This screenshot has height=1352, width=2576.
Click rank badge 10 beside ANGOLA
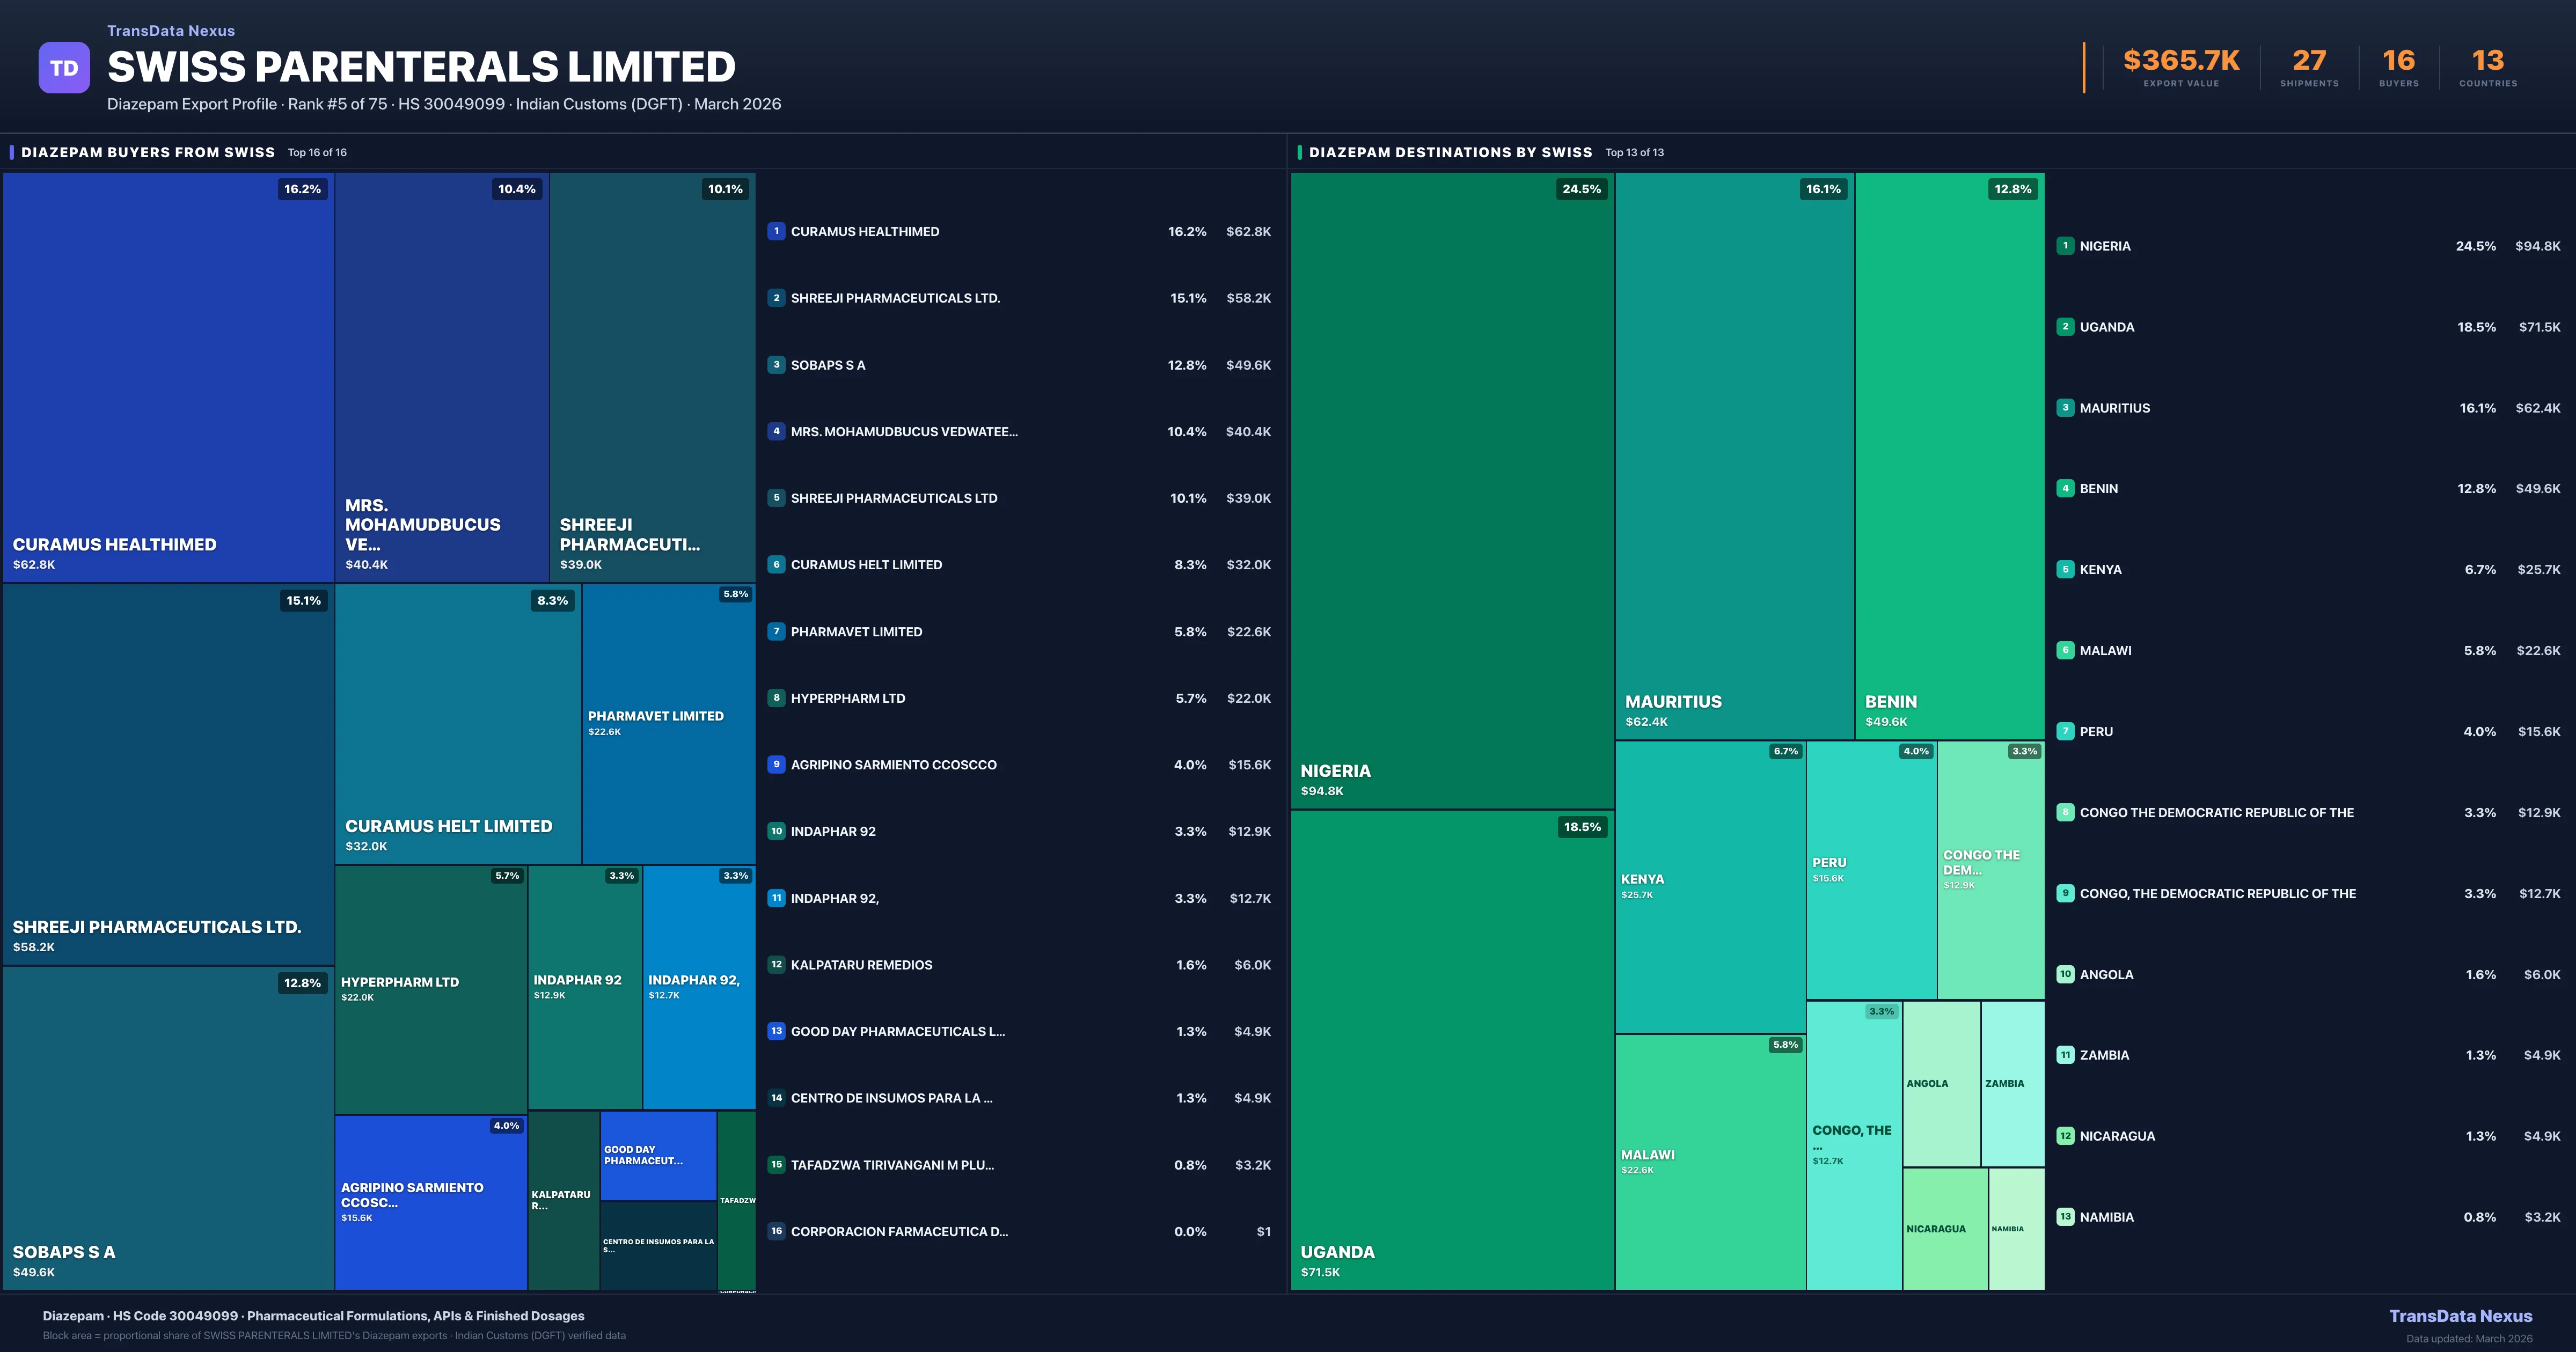(x=2065, y=974)
